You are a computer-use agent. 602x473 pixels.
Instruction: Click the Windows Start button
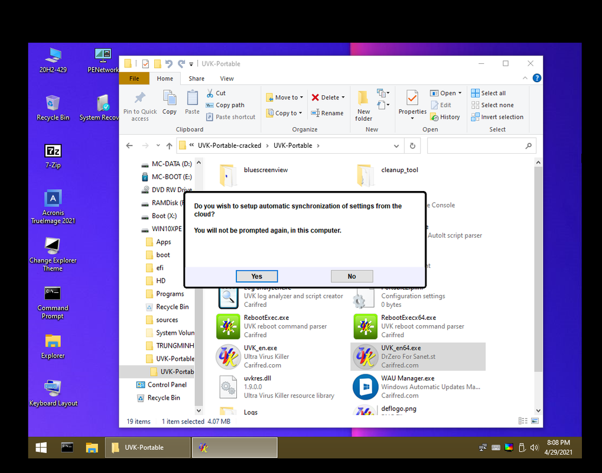(41, 447)
